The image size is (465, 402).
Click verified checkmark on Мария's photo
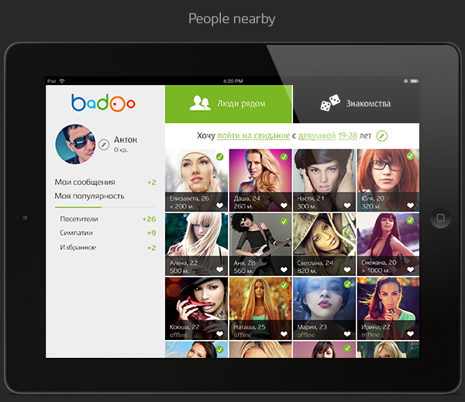(347, 284)
